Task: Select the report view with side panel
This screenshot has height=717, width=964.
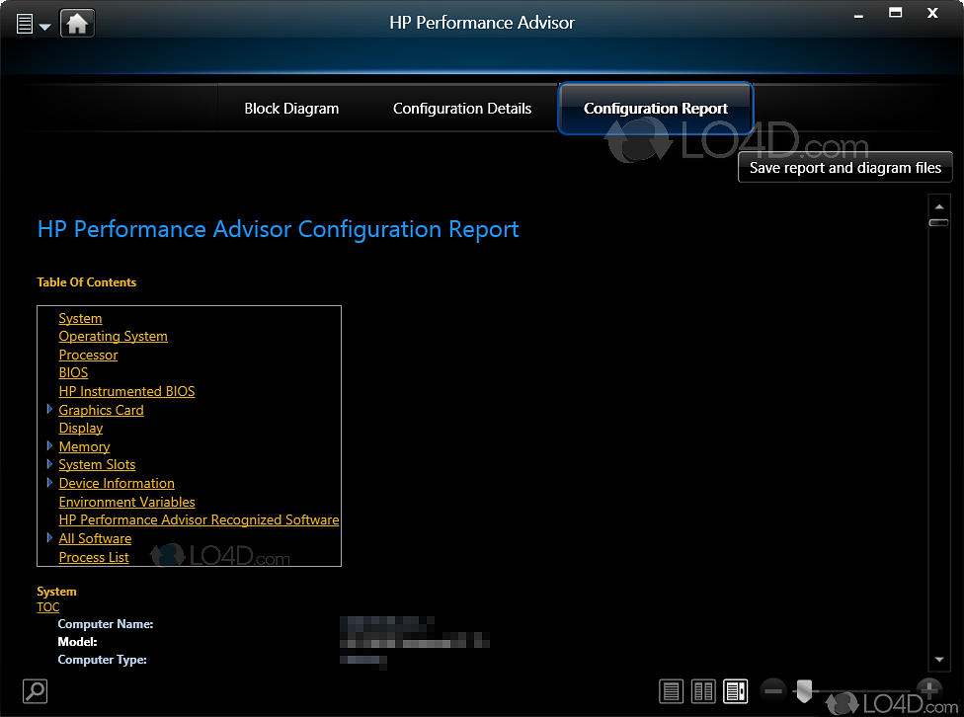Action: click(735, 691)
